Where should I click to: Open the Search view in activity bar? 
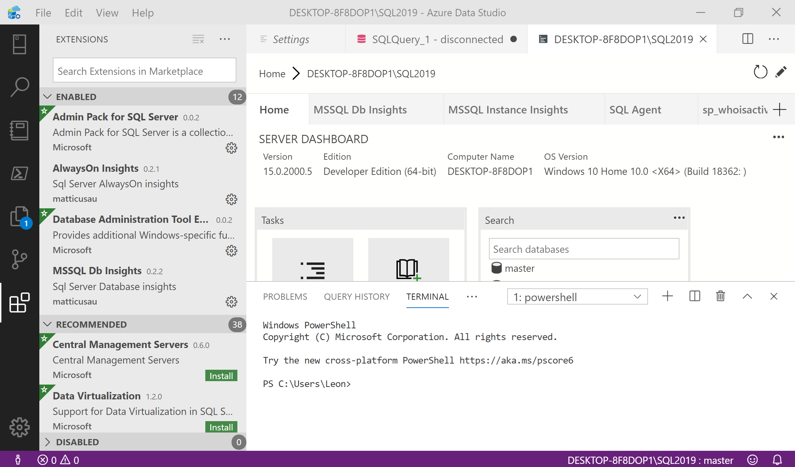coord(19,87)
